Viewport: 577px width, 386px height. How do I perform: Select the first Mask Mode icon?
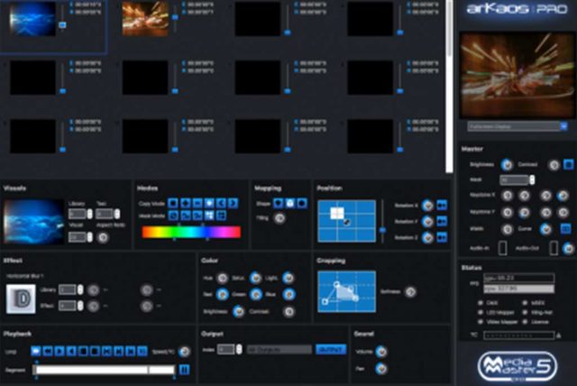coord(173,216)
